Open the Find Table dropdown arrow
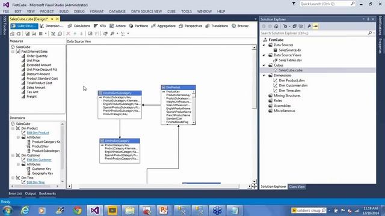The height and width of the screenshot is (216, 385). (x=117, y=34)
